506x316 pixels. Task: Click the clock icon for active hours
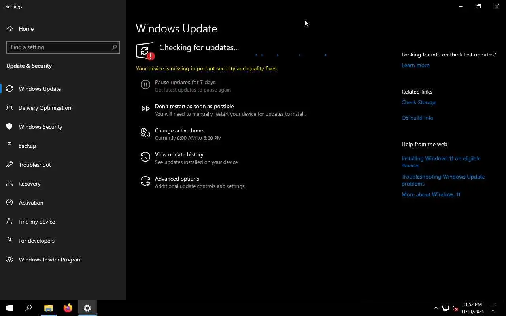pyautogui.click(x=145, y=133)
